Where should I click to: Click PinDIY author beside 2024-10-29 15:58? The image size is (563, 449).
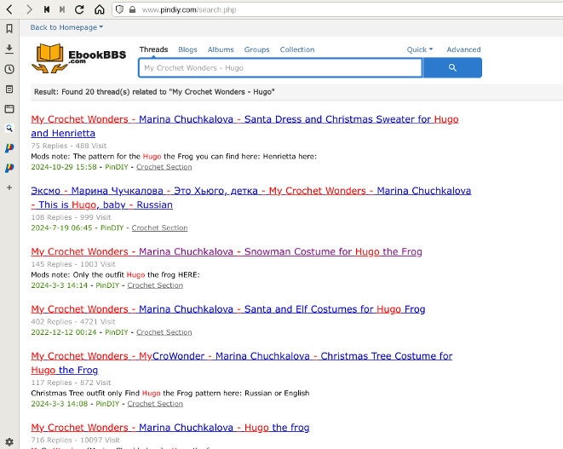pos(117,167)
